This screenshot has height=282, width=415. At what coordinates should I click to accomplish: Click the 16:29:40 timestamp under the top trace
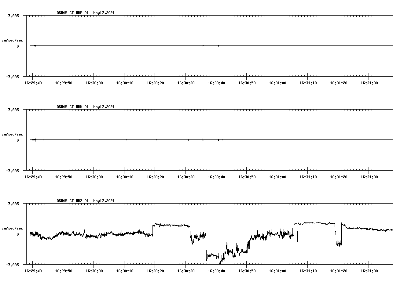(x=34, y=82)
